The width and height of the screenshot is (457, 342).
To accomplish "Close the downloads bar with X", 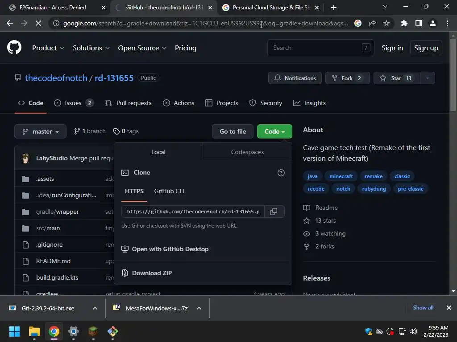I will click(449, 308).
